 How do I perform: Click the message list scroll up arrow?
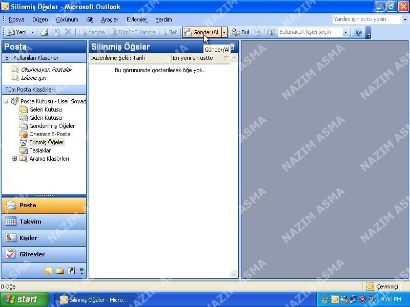click(x=234, y=58)
